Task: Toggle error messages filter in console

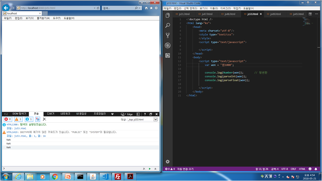Action: pos(8,119)
